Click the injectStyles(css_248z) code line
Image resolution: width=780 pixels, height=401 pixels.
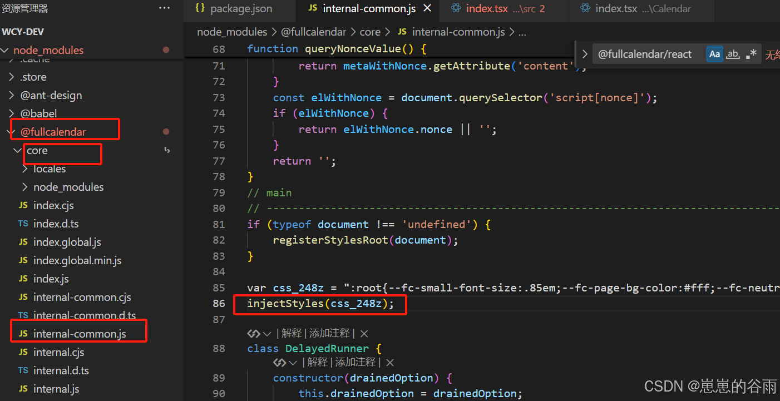coord(320,304)
